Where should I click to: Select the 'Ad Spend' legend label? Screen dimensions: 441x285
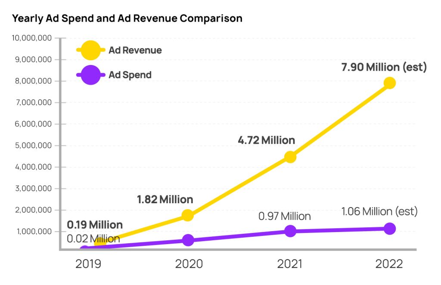[x=130, y=75]
